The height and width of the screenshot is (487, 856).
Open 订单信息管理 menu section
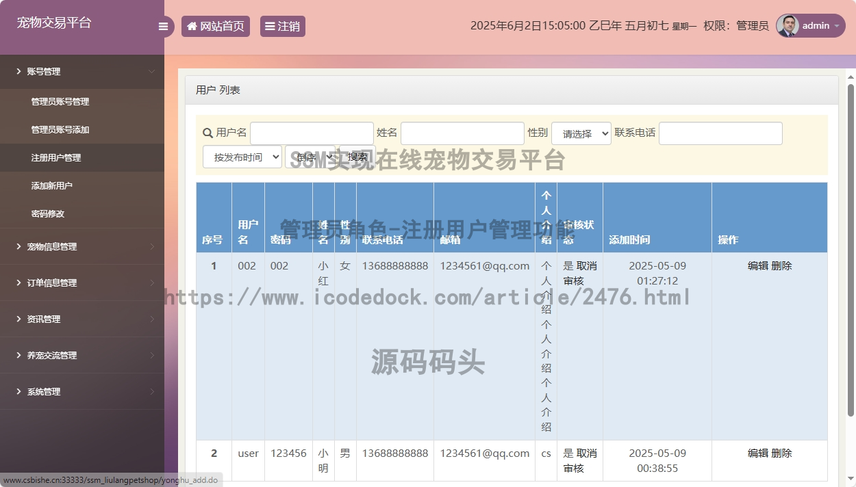coord(82,282)
